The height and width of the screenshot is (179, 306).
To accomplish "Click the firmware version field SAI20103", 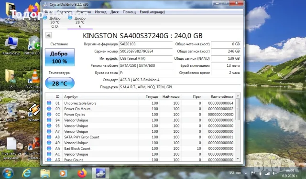I will (x=145, y=44).
